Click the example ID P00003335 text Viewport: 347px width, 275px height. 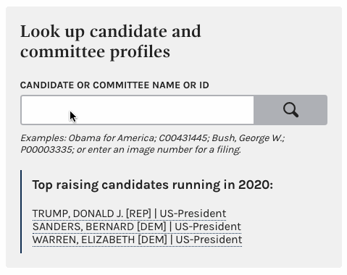[46, 150]
